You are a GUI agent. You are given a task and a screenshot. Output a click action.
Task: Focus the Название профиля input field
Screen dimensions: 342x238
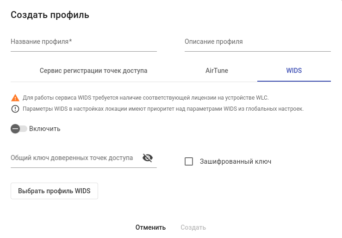(83, 42)
